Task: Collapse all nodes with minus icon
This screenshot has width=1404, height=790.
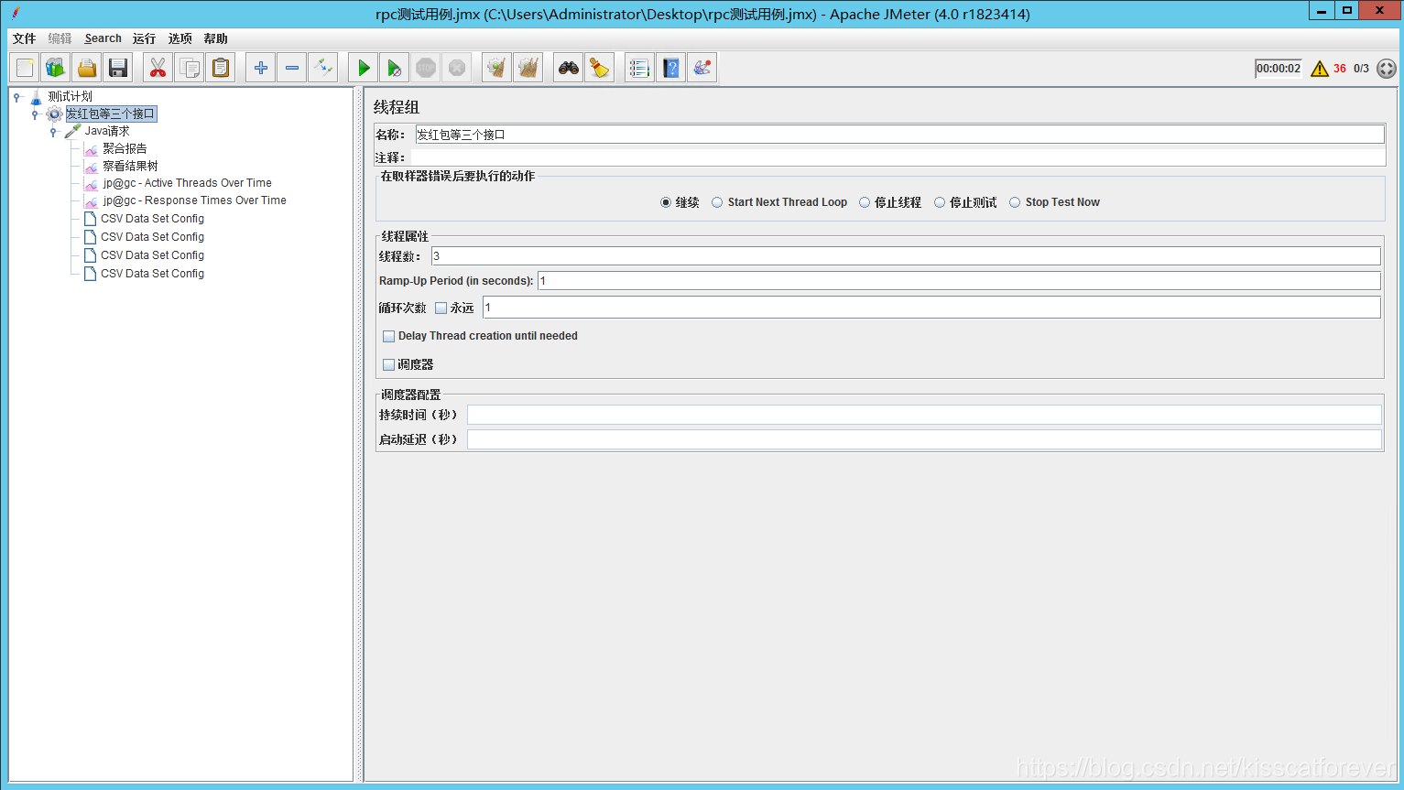Action: [x=292, y=68]
